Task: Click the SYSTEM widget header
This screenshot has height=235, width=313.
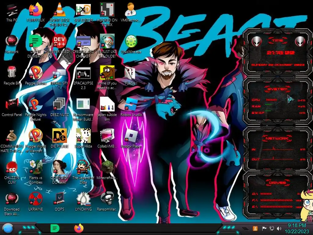Action: (x=278, y=89)
